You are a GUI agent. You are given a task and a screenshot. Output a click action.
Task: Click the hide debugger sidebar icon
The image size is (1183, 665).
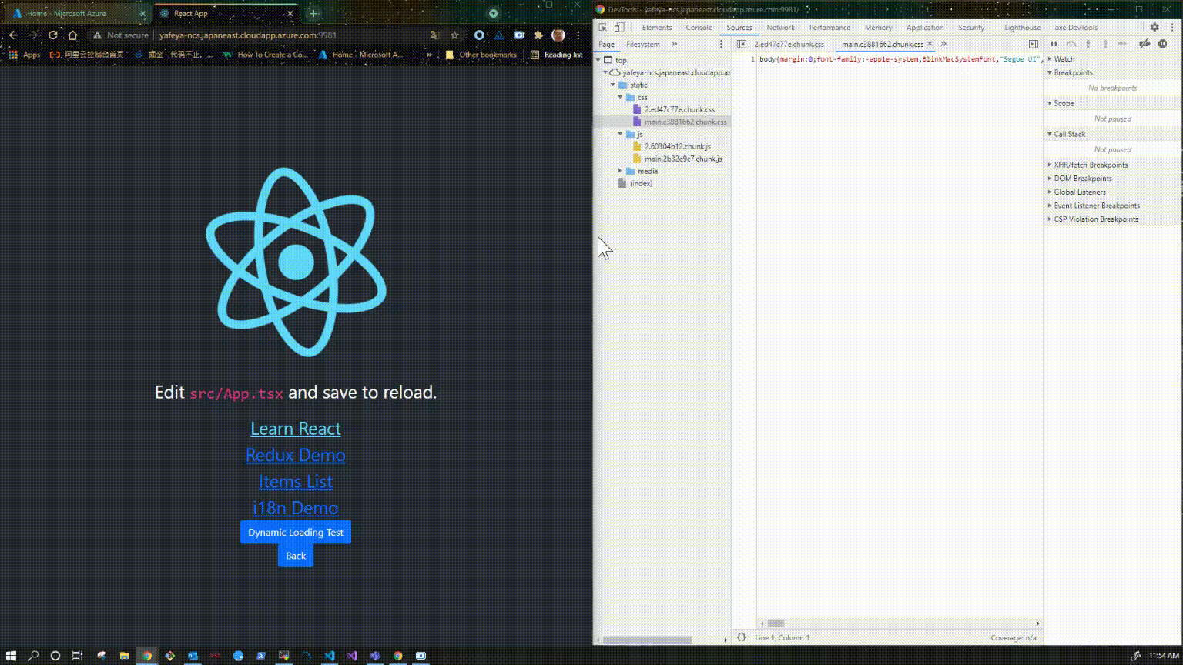1034,45
